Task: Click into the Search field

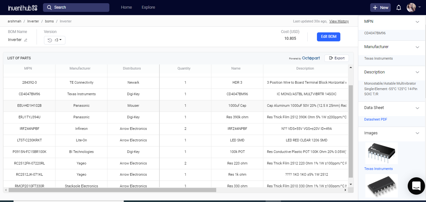Action: (76, 7)
